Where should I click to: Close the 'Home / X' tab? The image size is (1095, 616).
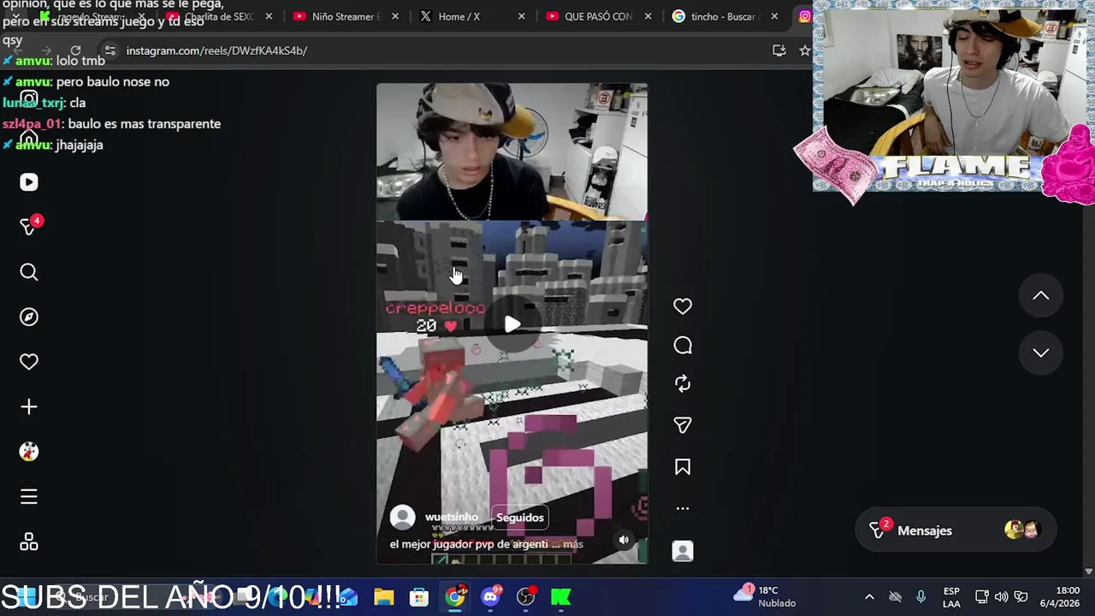click(x=522, y=16)
